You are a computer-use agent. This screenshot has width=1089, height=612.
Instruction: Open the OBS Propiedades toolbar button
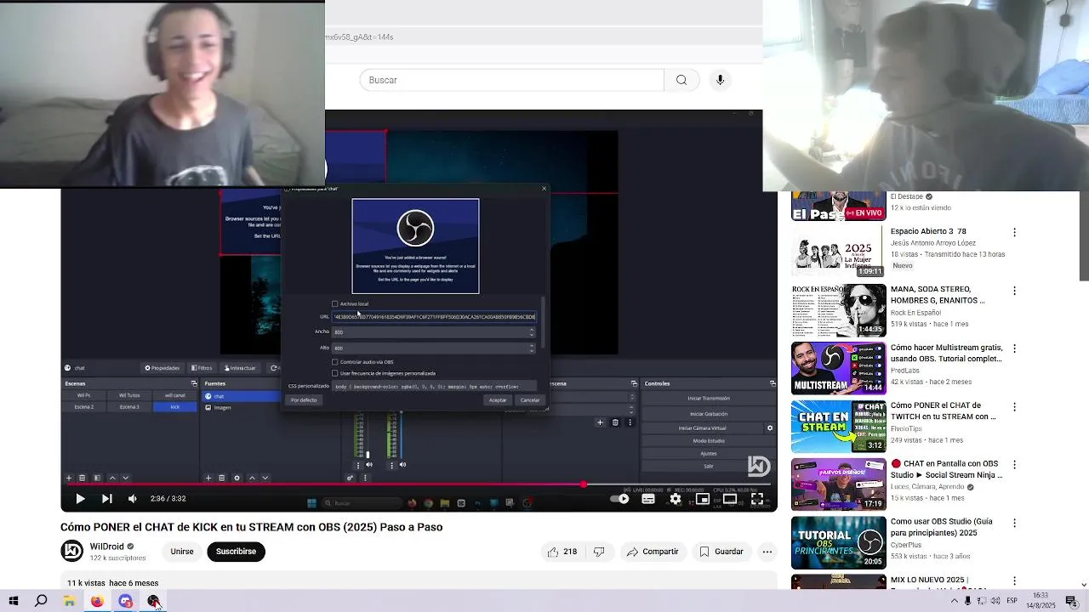point(162,368)
